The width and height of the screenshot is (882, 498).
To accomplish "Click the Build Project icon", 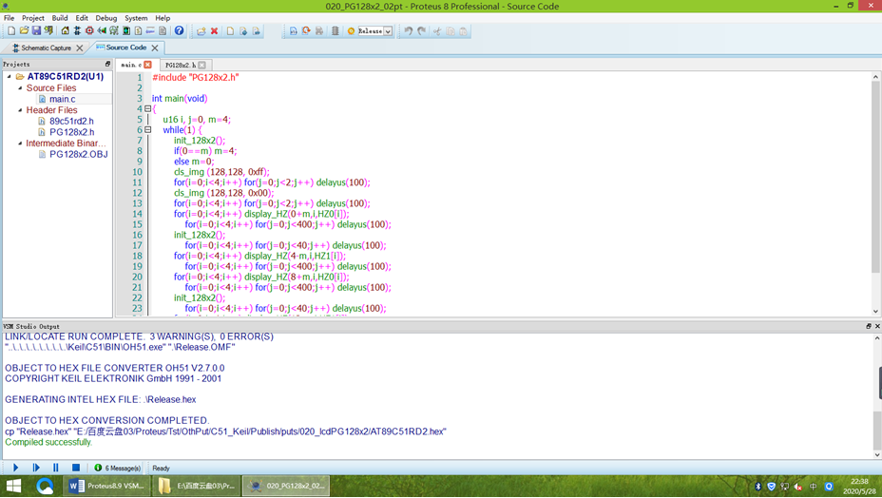I will tap(293, 31).
